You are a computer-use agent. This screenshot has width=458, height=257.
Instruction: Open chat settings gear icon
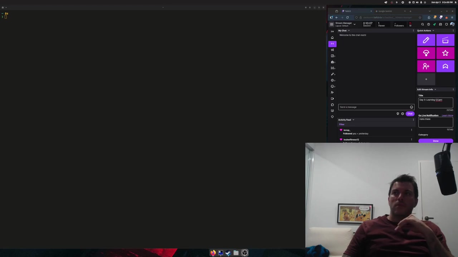[x=403, y=114]
